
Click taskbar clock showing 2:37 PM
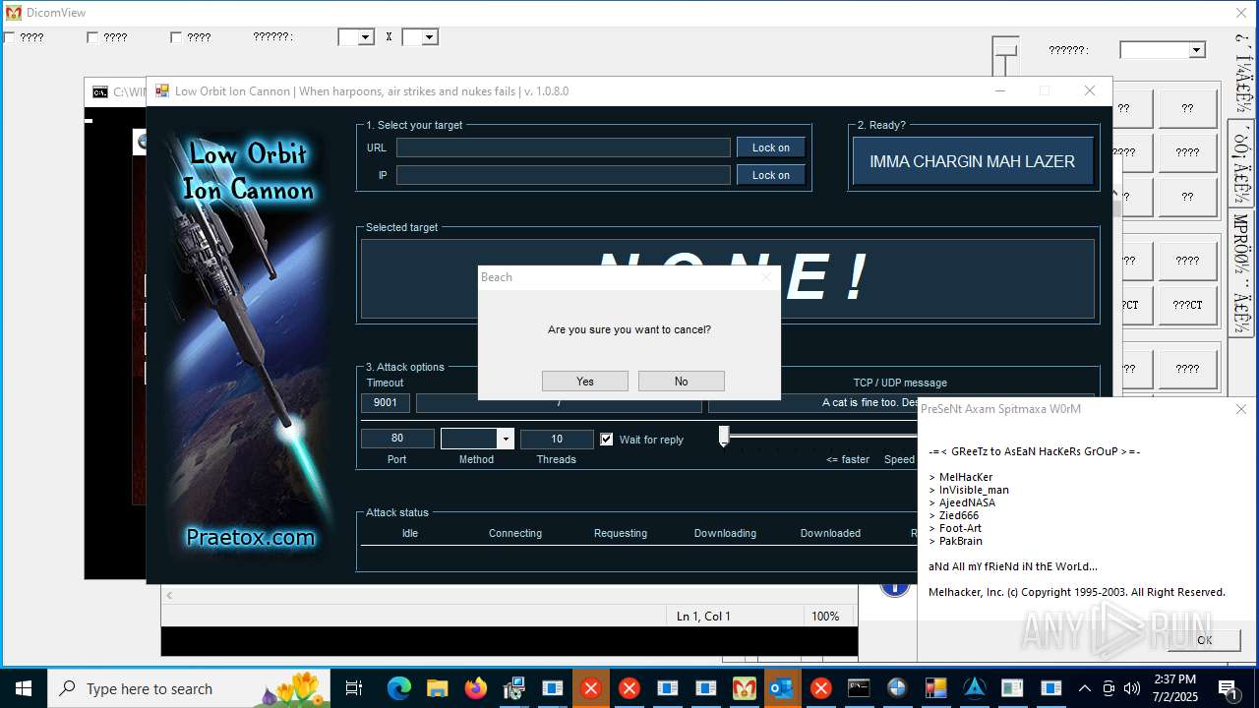tap(1175, 688)
